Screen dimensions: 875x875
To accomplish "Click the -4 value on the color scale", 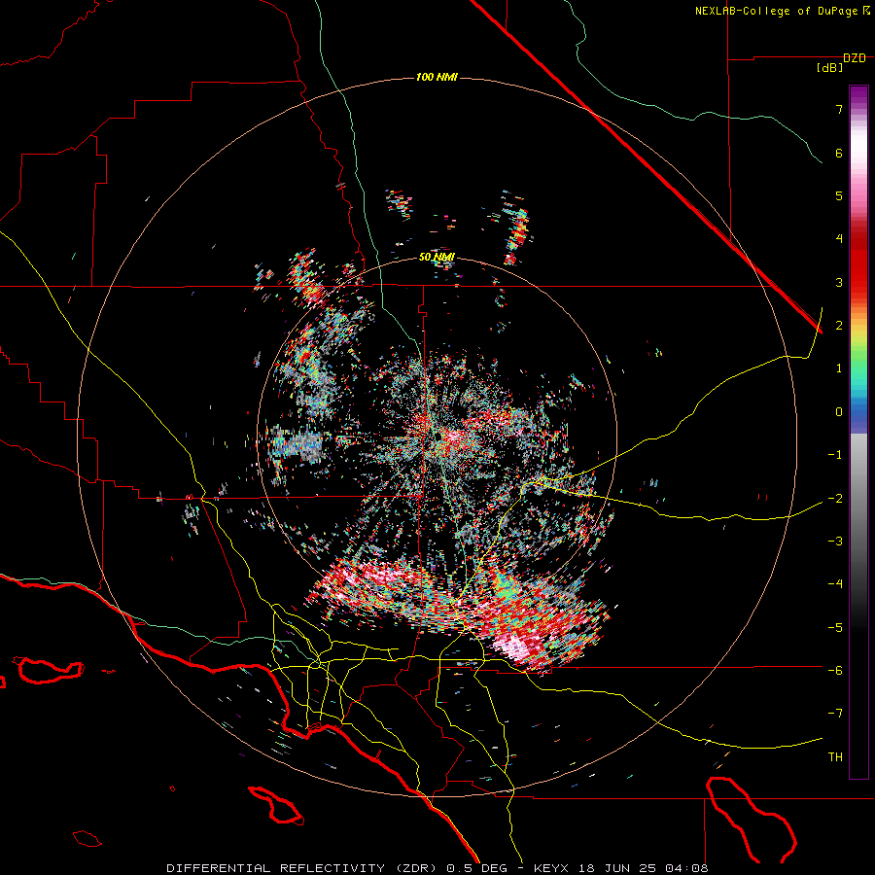I will point(835,584).
